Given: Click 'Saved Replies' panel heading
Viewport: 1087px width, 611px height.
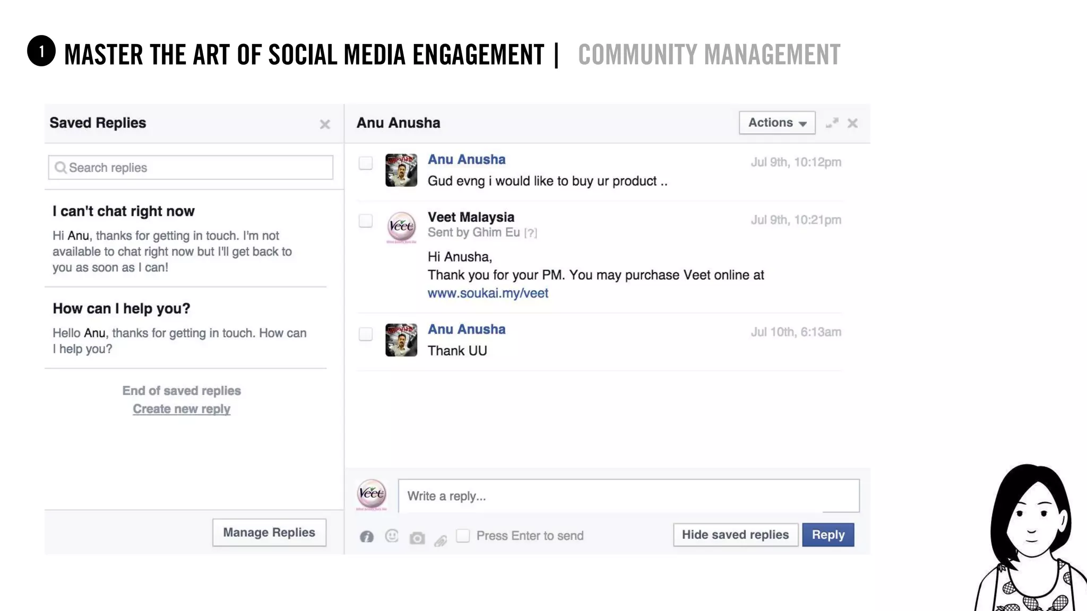Looking at the screenshot, I should (98, 123).
